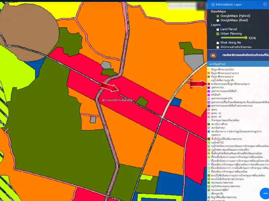Enable the Land Parcel layer
This screenshot has height=201, width=269.
tap(218, 29)
